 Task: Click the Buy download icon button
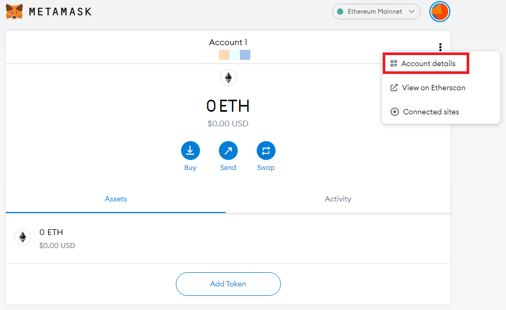click(x=190, y=151)
